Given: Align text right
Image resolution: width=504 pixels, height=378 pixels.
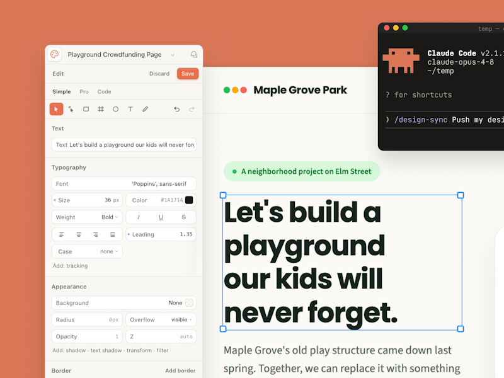Looking at the screenshot, I should 96,234.
